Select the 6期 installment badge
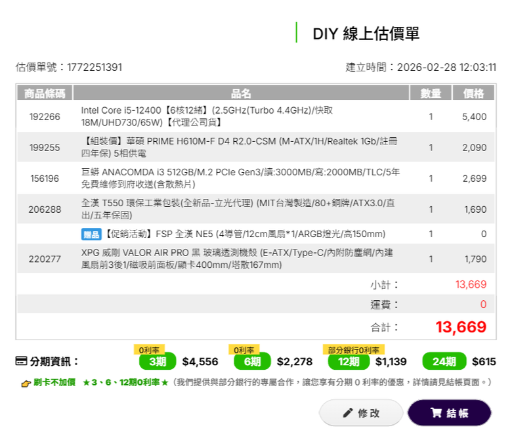 pos(252,361)
